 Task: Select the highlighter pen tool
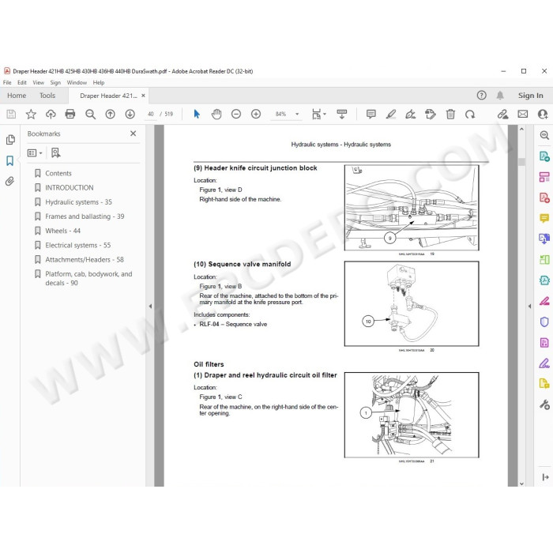[391, 114]
